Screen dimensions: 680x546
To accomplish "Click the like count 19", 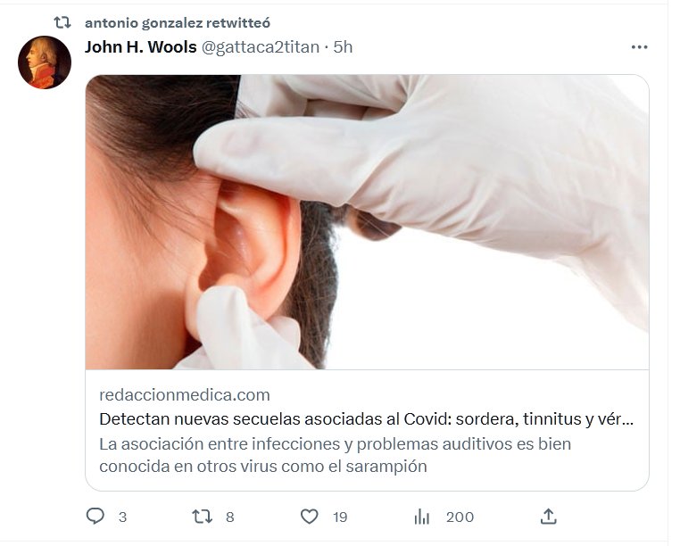I will [340, 517].
